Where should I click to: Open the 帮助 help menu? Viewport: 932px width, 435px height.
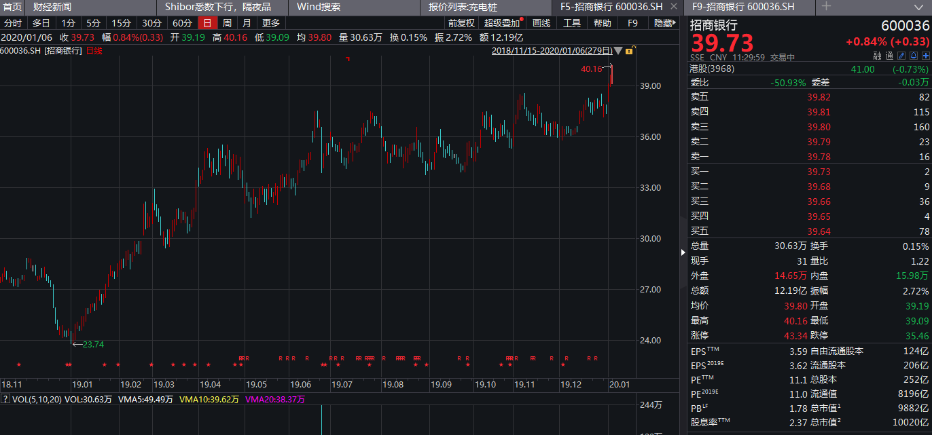point(603,23)
